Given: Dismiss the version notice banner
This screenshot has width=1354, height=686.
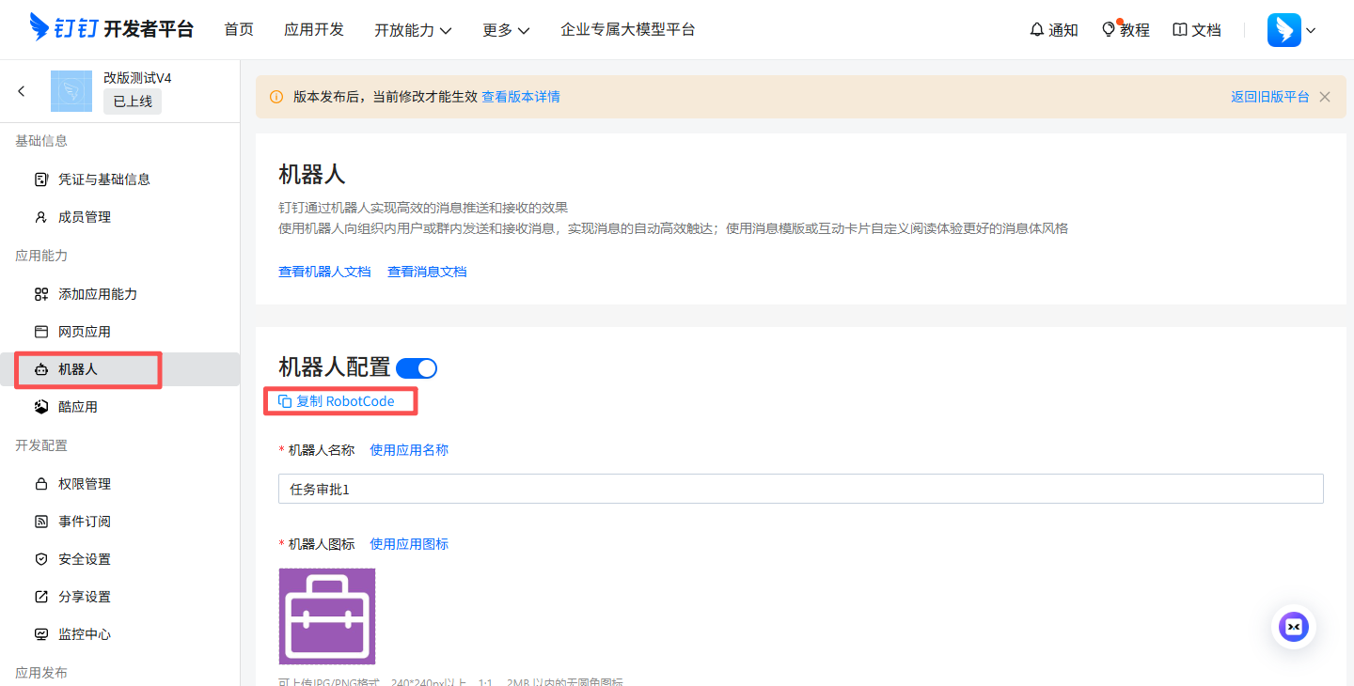Looking at the screenshot, I should point(1325,97).
